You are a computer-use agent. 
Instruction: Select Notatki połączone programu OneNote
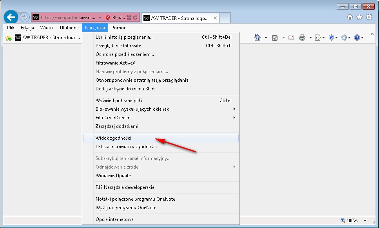[161, 199]
